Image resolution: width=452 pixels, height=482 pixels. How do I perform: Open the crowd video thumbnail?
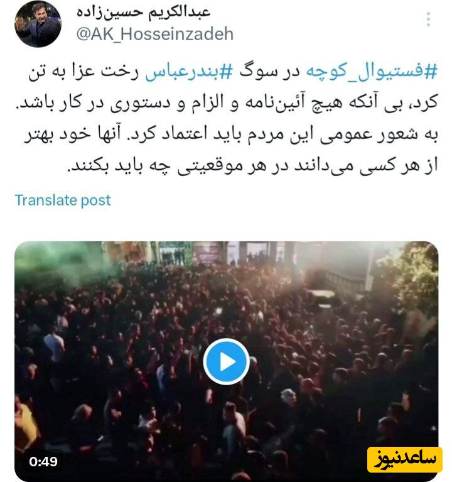[x=226, y=361]
